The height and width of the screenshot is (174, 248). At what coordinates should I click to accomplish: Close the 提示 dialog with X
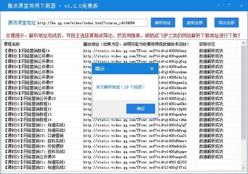(152, 69)
